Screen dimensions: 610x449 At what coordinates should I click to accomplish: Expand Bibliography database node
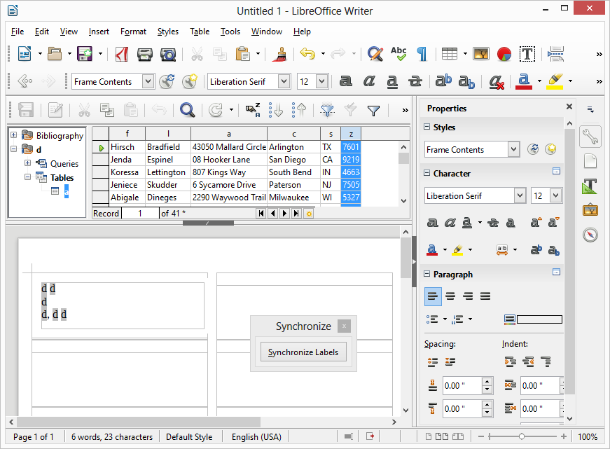point(13,135)
